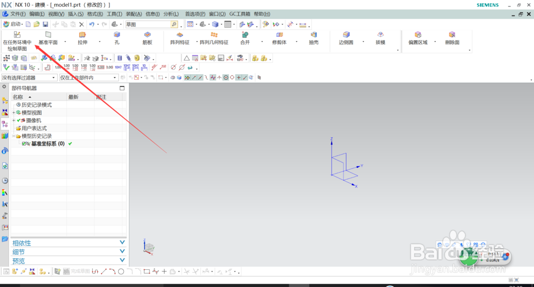Open the Part Navigator sidebar tab
Screen dimensions: 534x287
[5, 125]
